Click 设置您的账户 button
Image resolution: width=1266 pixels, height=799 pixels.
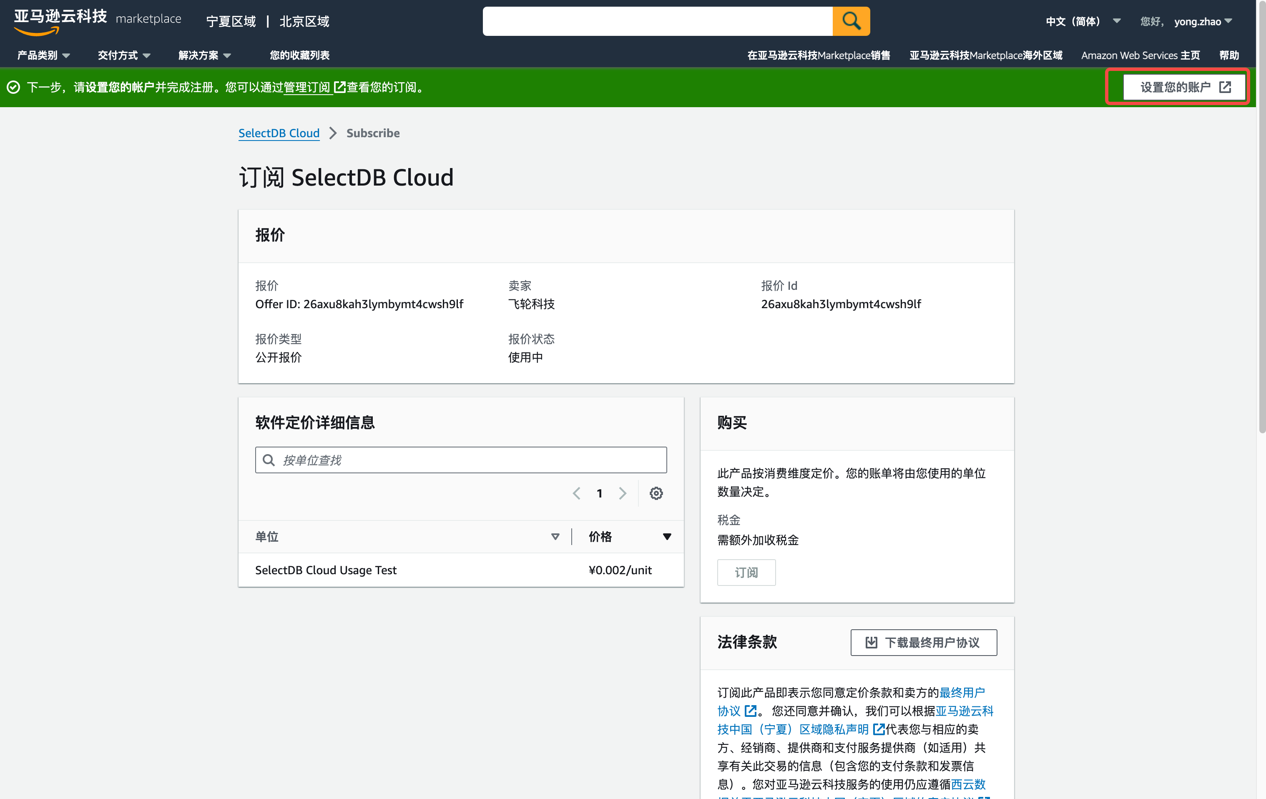pyautogui.click(x=1185, y=87)
